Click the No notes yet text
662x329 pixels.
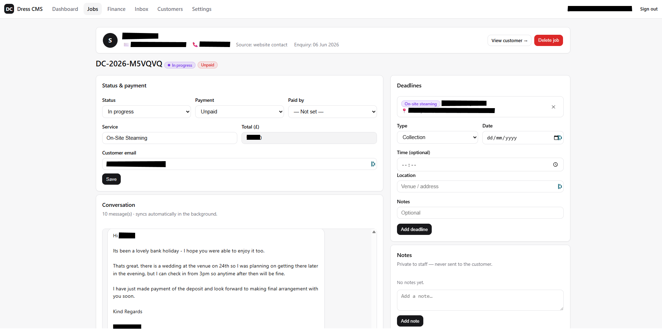click(x=410, y=282)
